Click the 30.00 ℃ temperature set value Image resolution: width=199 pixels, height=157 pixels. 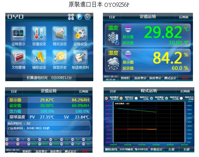coord(178,43)
